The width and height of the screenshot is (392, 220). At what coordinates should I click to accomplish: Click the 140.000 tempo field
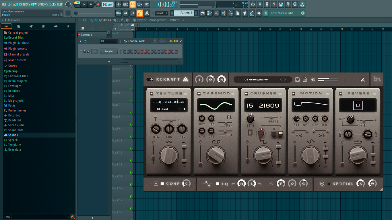(108, 4)
